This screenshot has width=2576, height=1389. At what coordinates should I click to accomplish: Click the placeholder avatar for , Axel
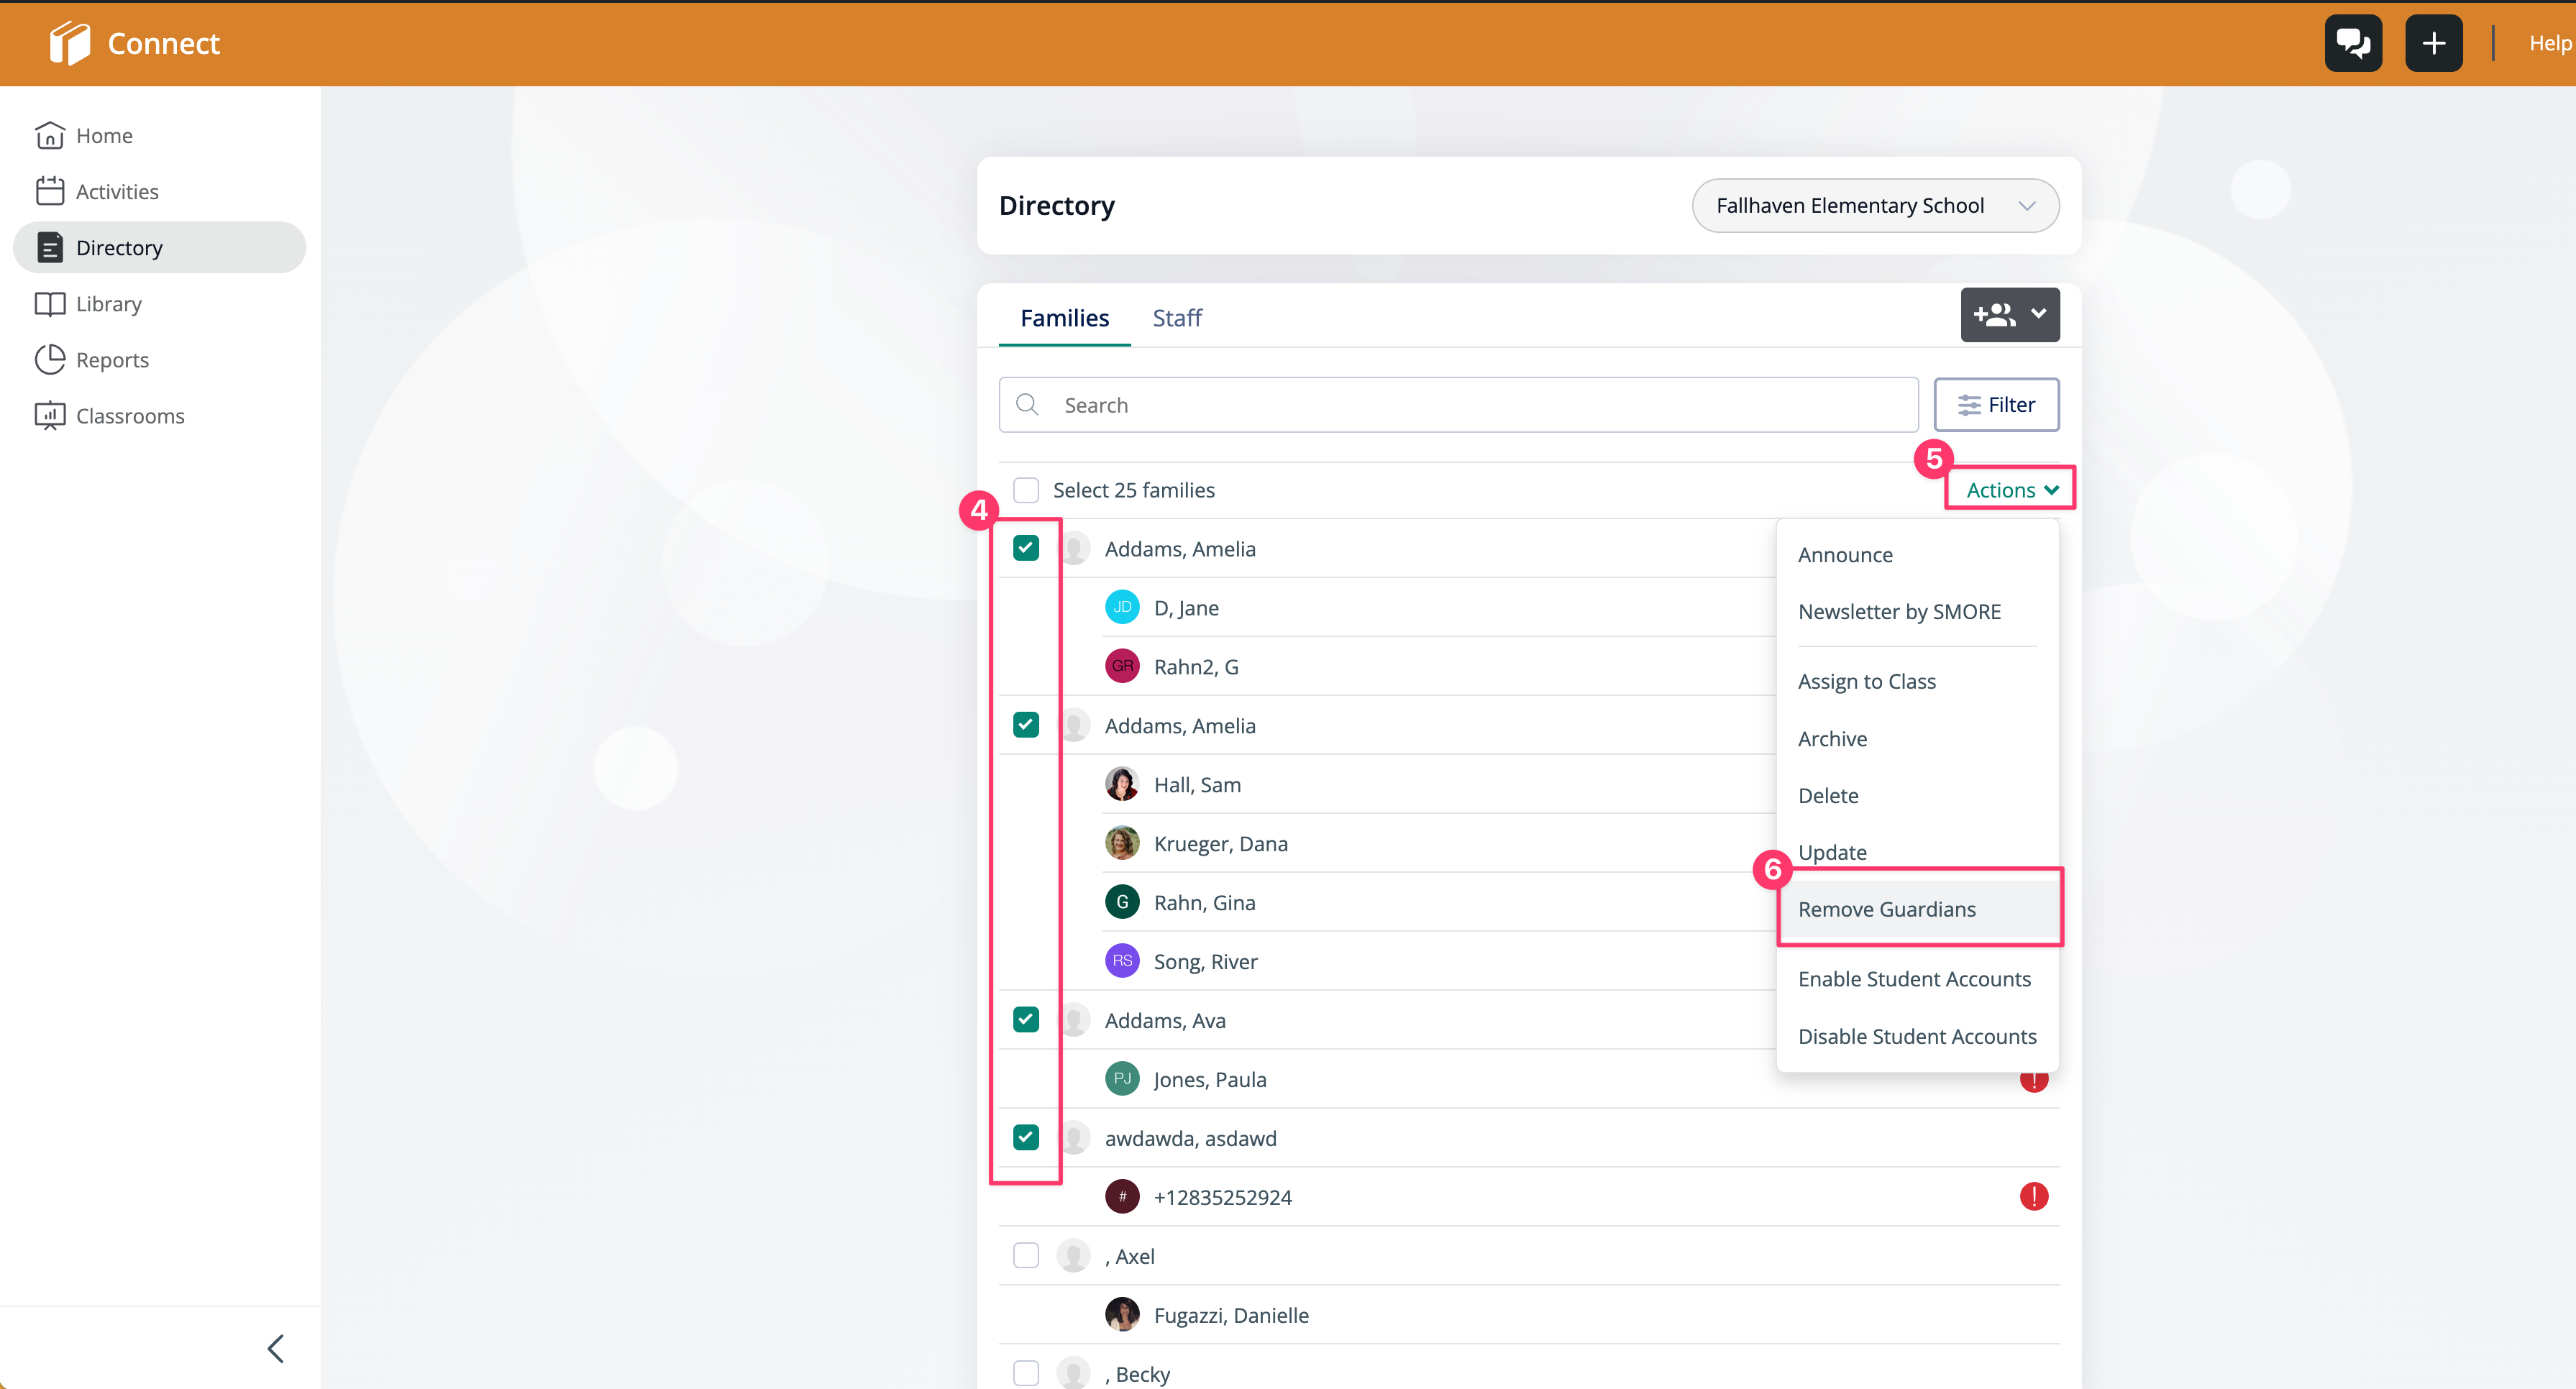(x=1073, y=1256)
